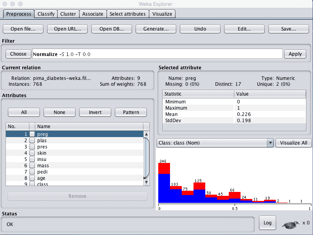Tick the checkbox for class attribute
The image size is (313, 235).
(x=32, y=184)
